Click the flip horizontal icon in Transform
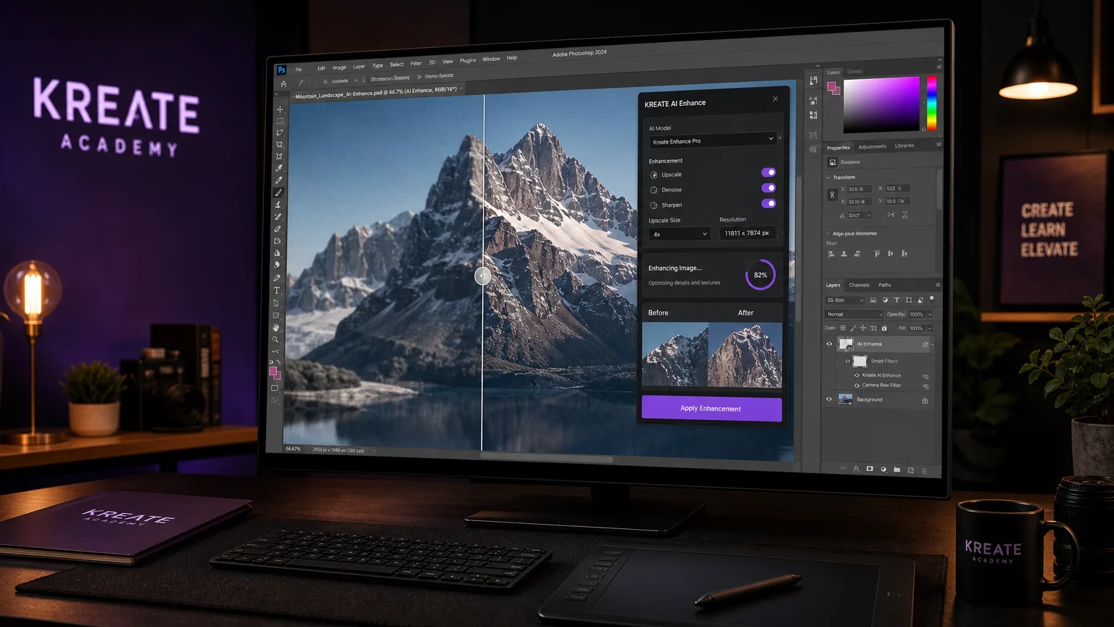This screenshot has height=627, width=1114. [891, 215]
